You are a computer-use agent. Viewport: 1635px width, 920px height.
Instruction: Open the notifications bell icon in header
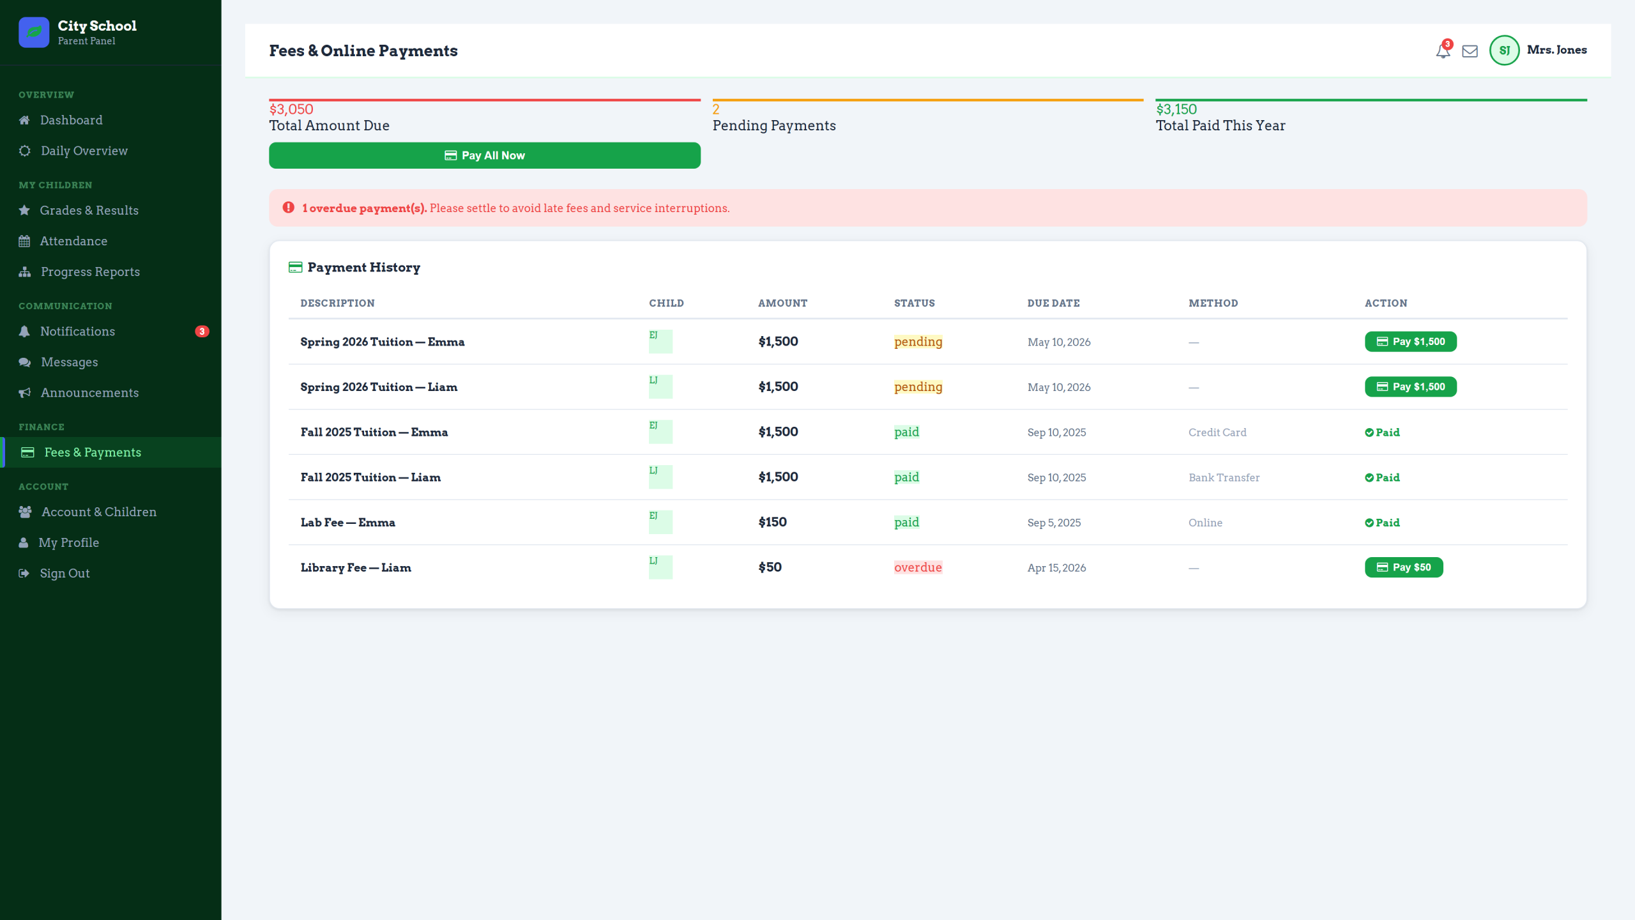pos(1443,50)
